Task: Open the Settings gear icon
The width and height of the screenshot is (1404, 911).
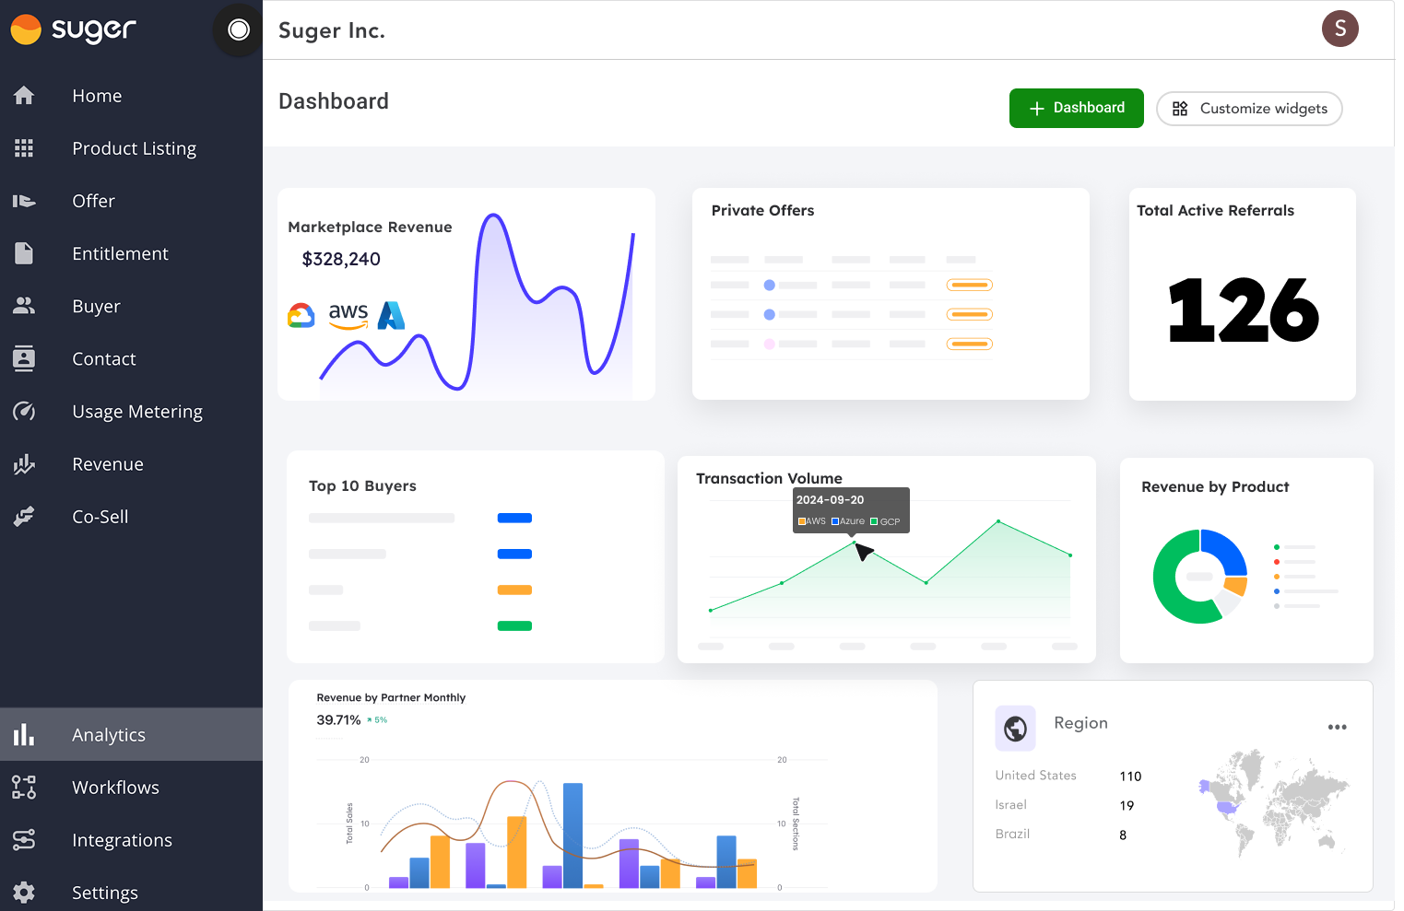Action: tap(24, 893)
